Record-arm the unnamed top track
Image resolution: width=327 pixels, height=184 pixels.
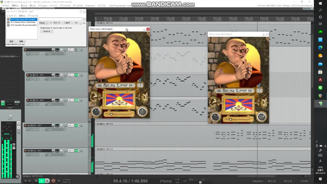(26, 50)
